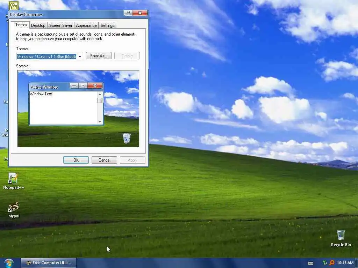358x268 pixels.
Task: Click the Delete button
Action: pos(127,56)
